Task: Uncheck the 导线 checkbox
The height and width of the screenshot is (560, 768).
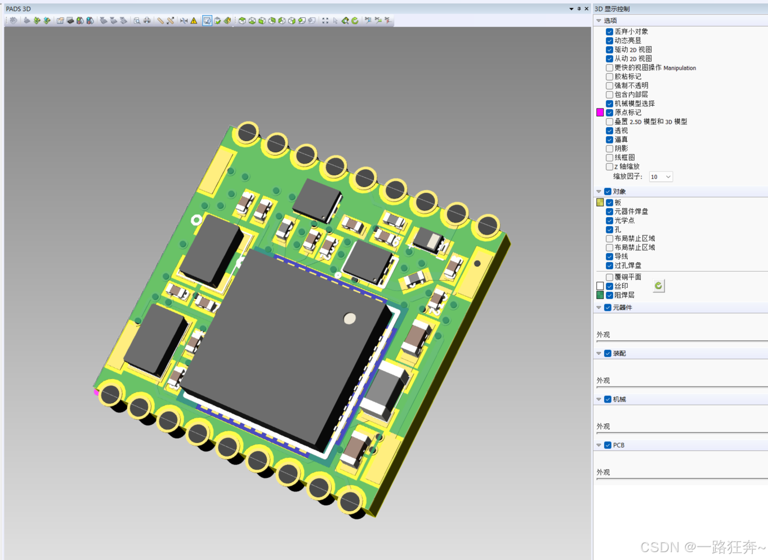Action: [x=609, y=256]
